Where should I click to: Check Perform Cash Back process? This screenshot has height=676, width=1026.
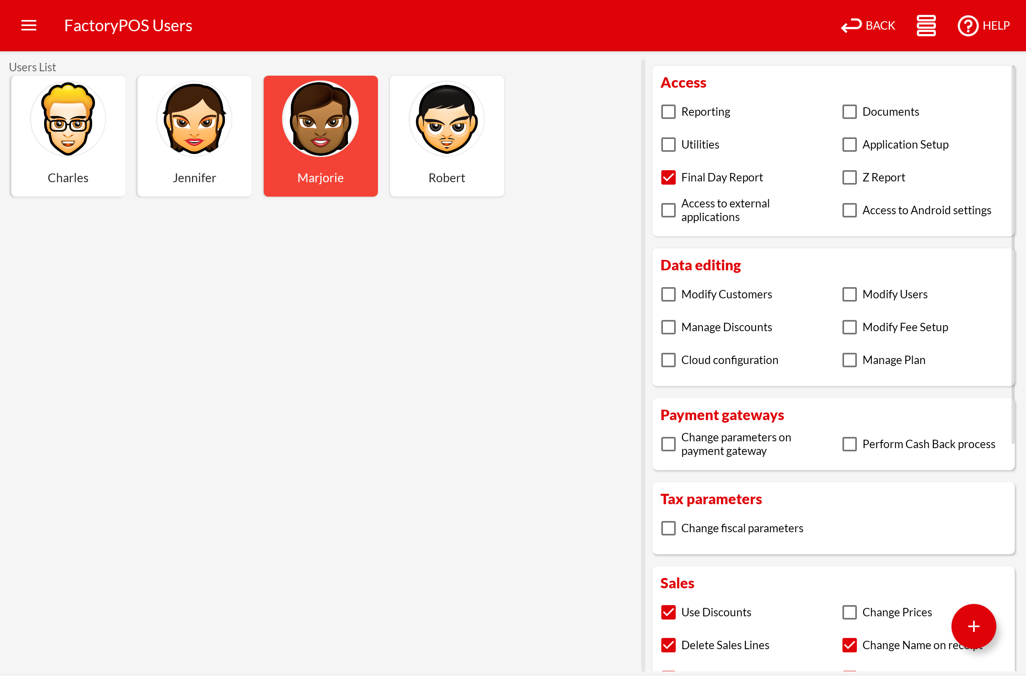click(x=849, y=444)
